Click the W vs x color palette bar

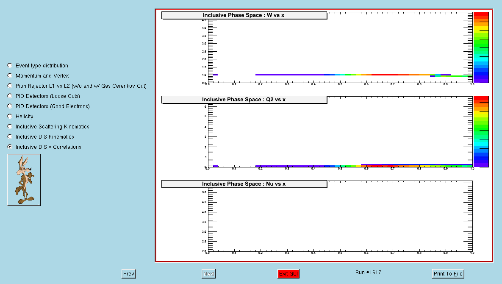pos(481,47)
